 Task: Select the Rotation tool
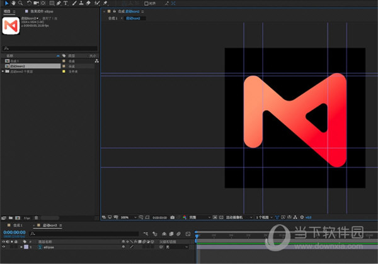(x=29, y=3)
